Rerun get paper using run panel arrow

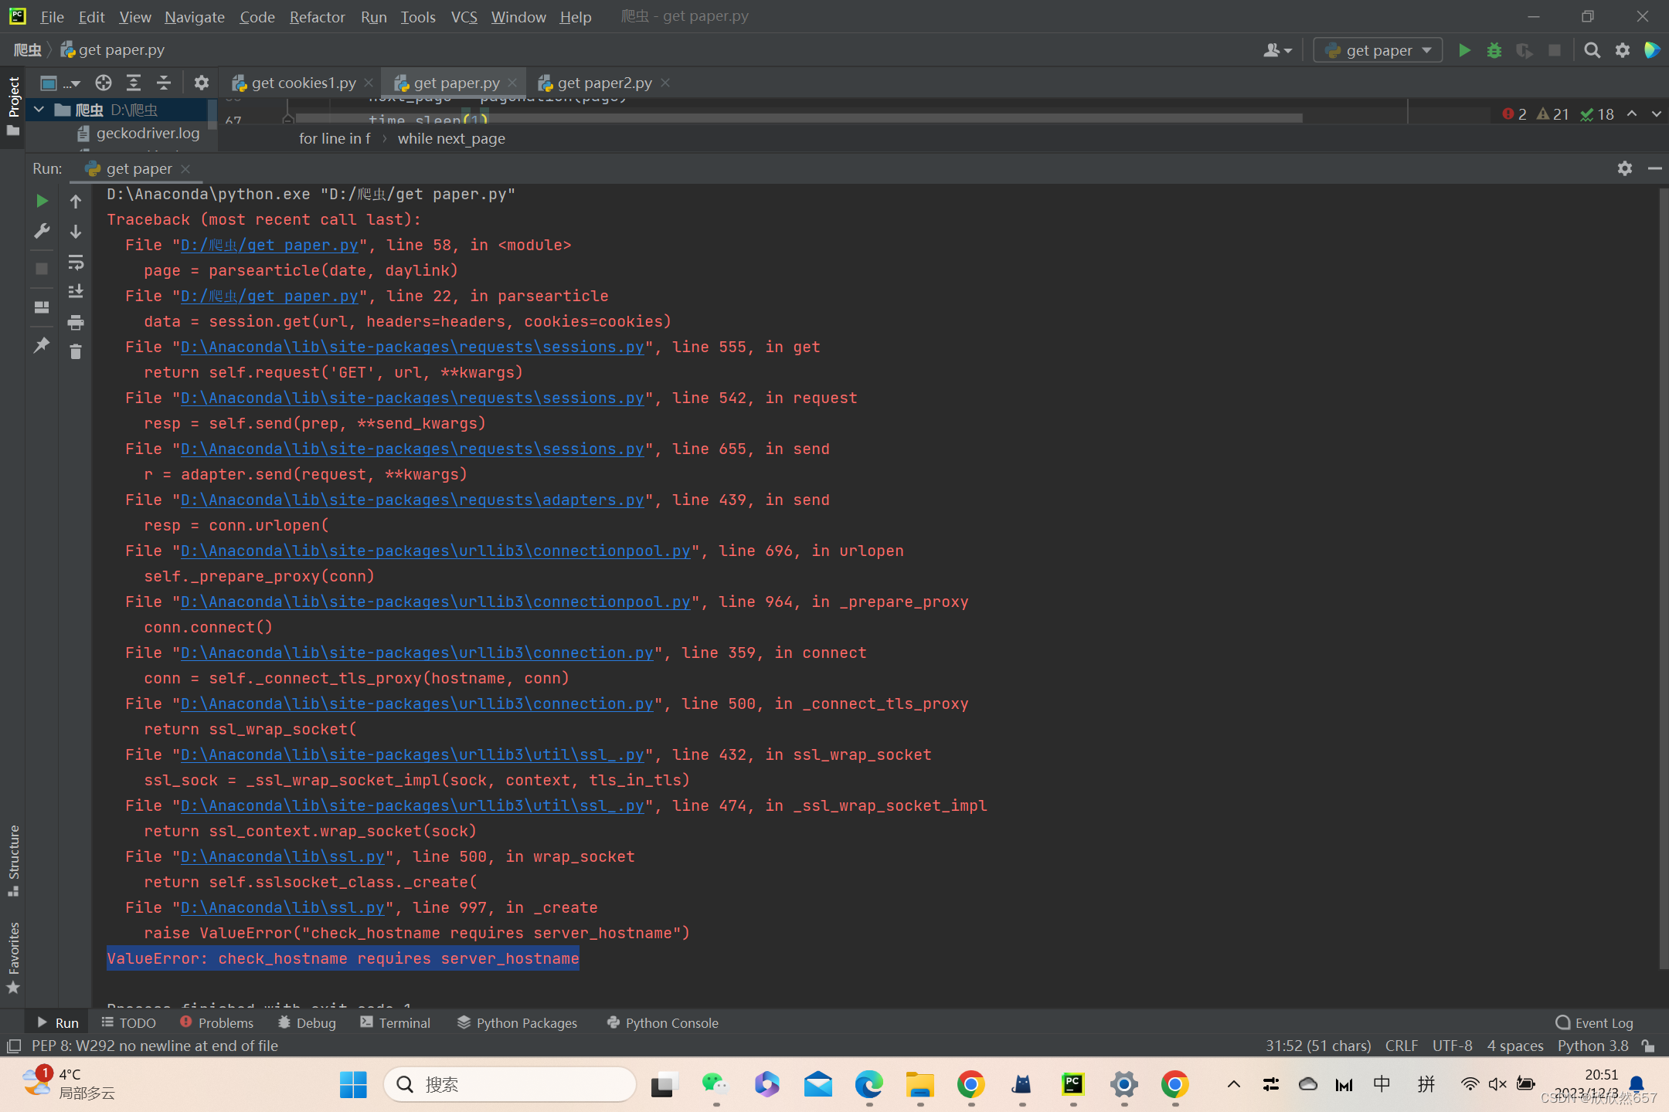tap(42, 201)
